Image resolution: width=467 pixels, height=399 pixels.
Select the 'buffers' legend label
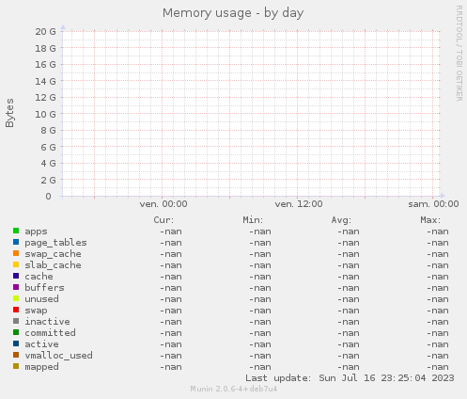[x=44, y=288]
